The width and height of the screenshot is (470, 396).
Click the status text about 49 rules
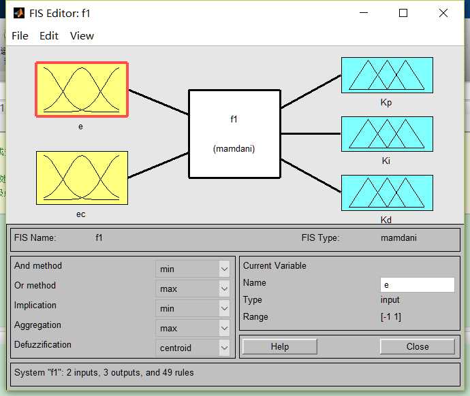point(104,373)
